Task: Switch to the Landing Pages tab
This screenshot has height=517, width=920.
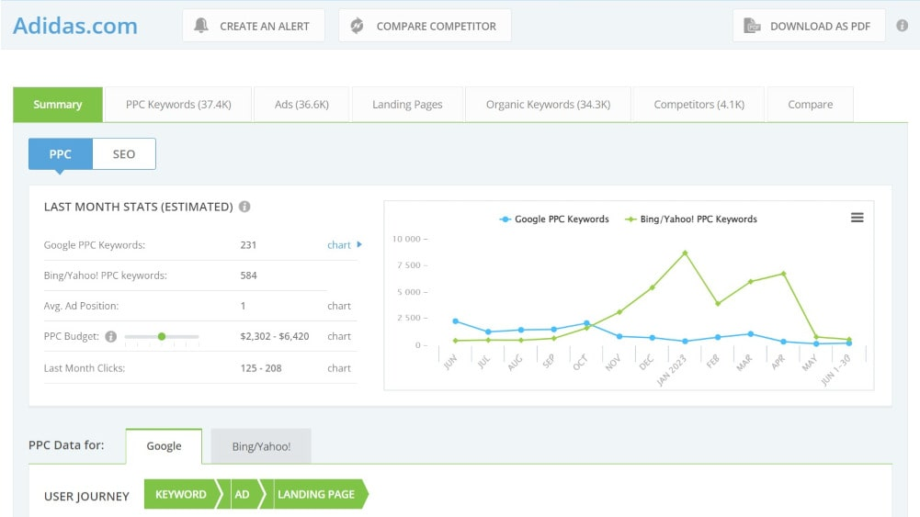Action: [x=407, y=105]
